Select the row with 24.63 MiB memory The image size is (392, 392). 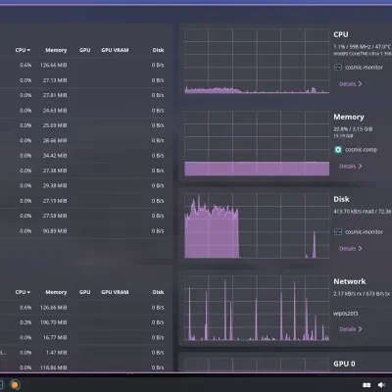coord(84,111)
